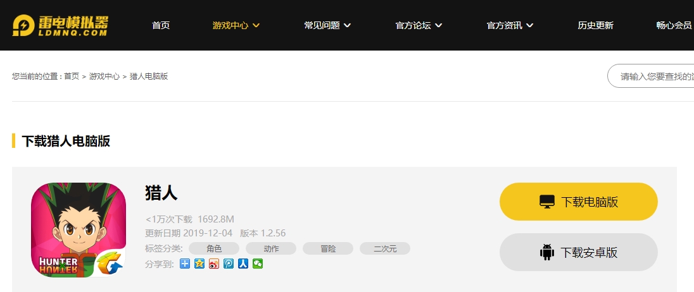The image size is (694, 292).
Task: Expand the 游戏中心 dropdown arrow
Action: (256, 26)
